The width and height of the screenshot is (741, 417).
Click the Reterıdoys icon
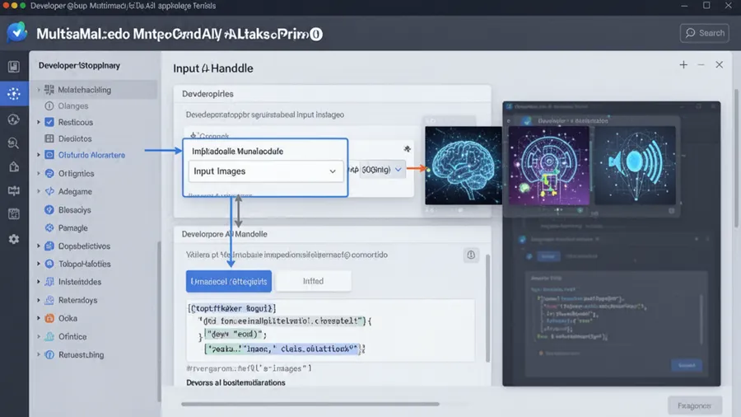click(x=49, y=300)
